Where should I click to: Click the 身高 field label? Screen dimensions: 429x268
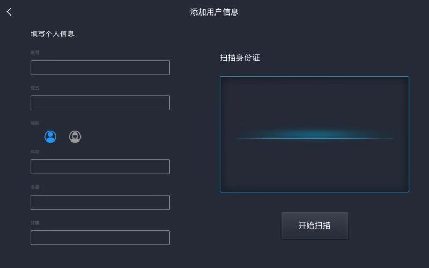[x=34, y=187]
